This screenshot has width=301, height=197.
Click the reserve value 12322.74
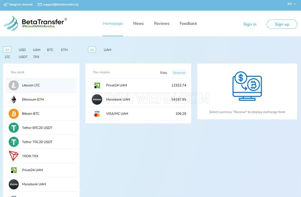click(179, 85)
